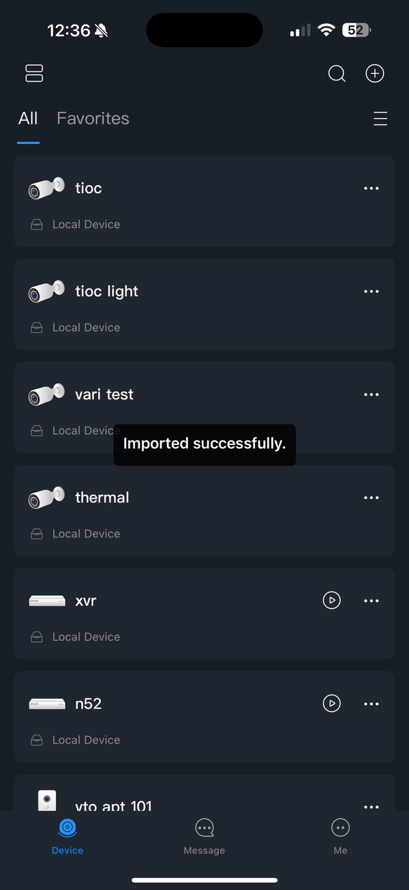Open the list sort menu icon
409x890 pixels.
tap(380, 119)
